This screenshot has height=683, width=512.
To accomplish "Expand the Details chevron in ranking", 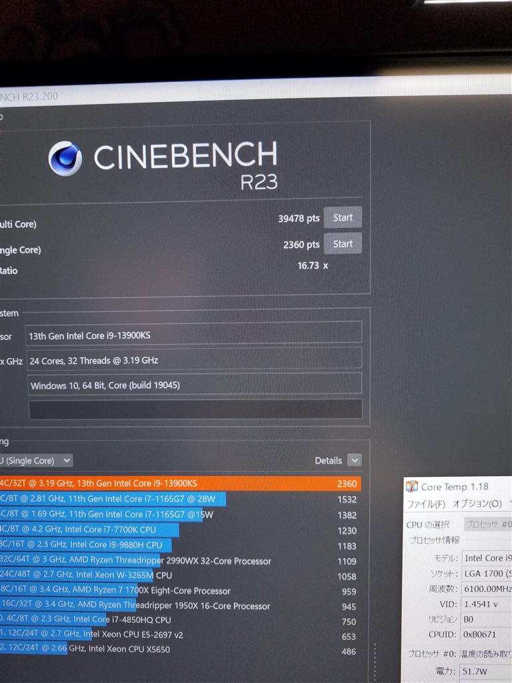I will [355, 460].
